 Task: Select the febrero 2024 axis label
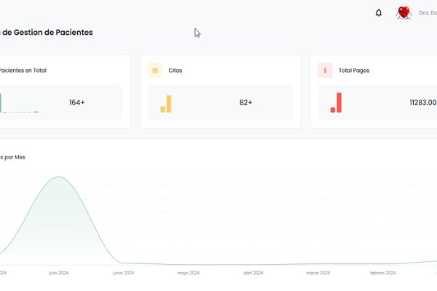[x=382, y=273]
